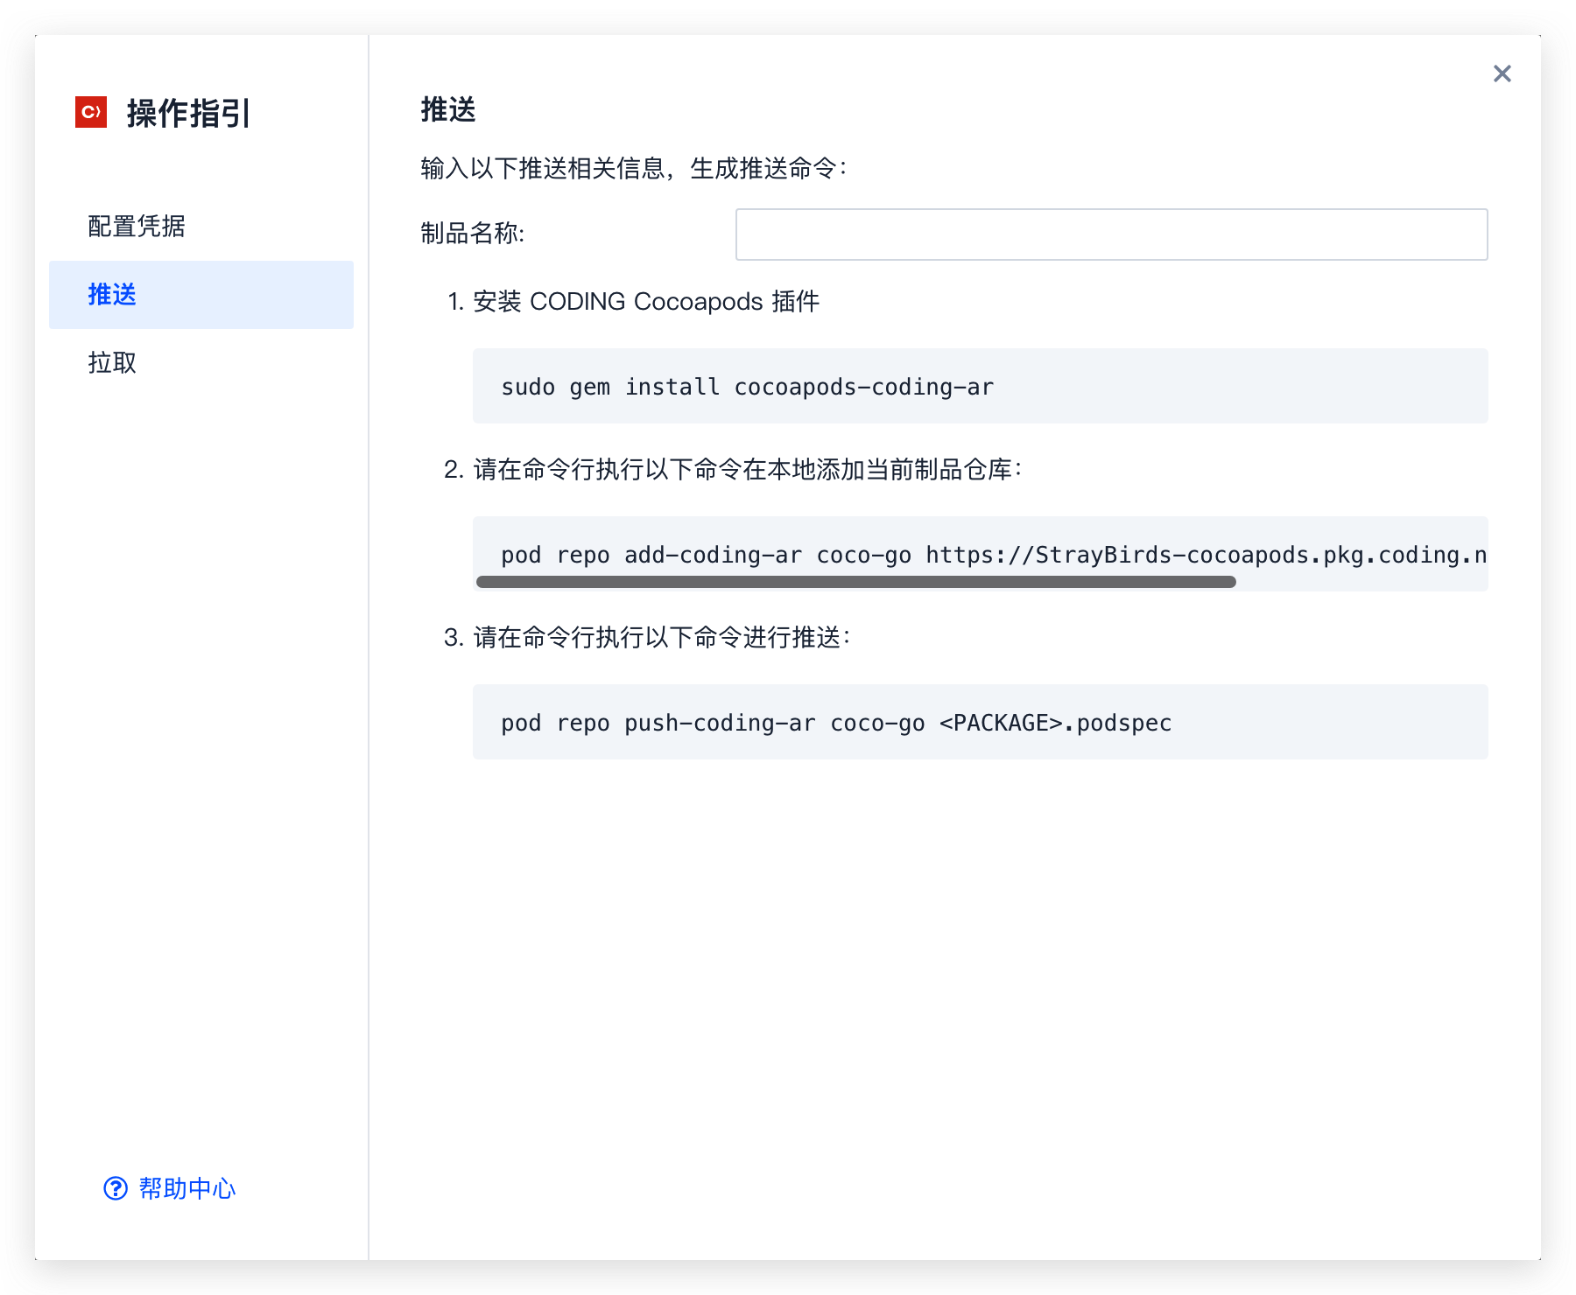This screenshot has height=1295, width=1576.
Task: Focus the 制品名称 input field
Action: click(1112, 234)
